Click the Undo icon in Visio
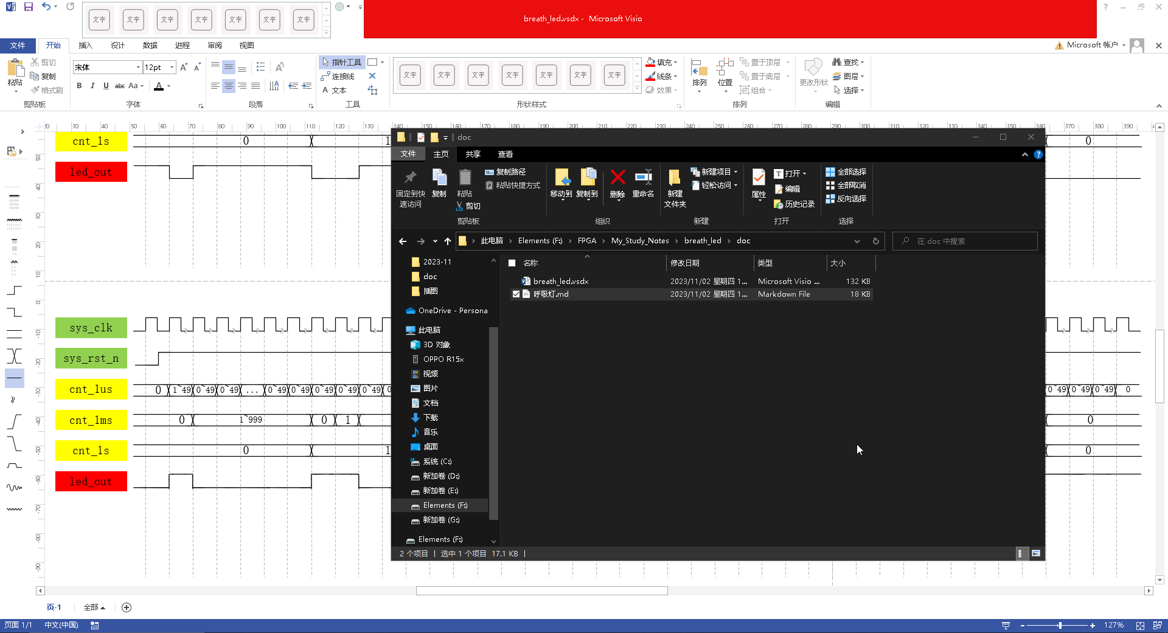This screenshot has height=633, width=1168. pyautogui.click(x=47, y=7)
